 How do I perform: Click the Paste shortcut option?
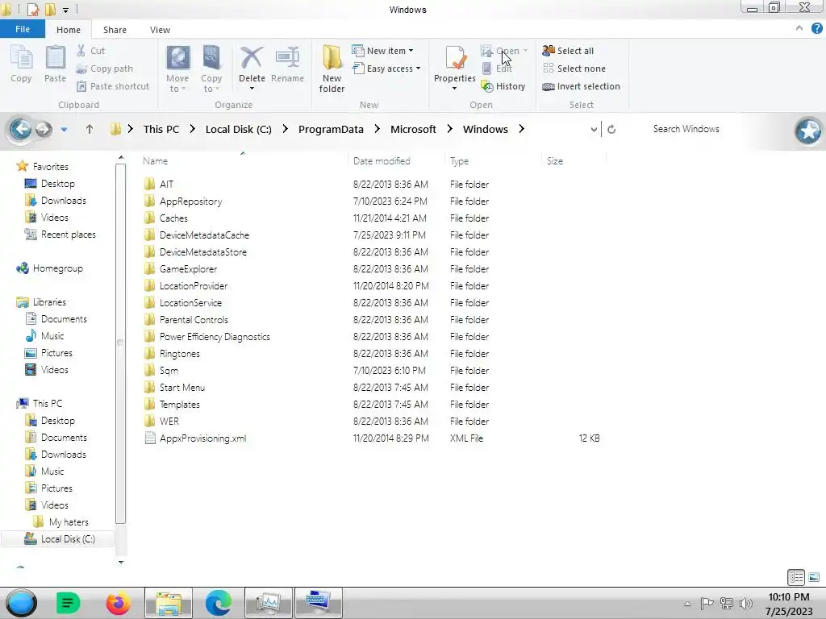[113, 86]
